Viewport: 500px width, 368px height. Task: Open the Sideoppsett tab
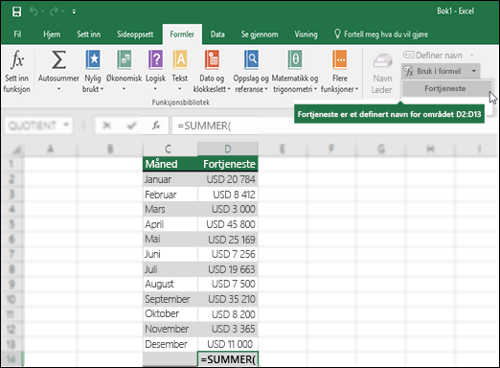tap(135, 34)
